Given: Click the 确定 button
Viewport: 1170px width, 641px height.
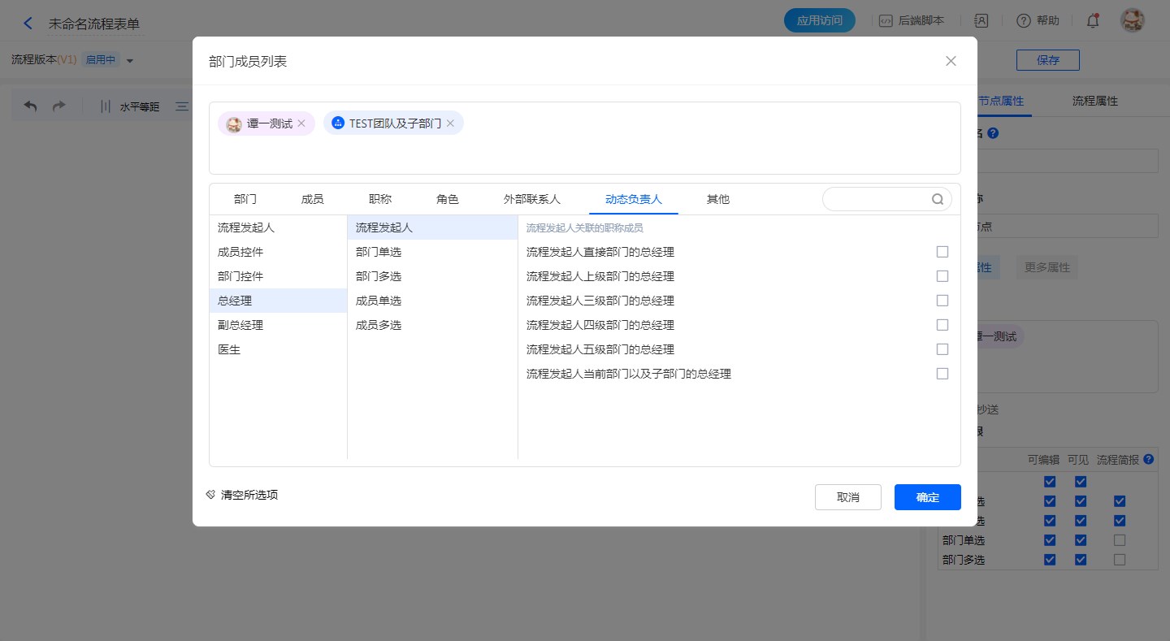Looking at the screenshot, I should click(x=927, y=497).
